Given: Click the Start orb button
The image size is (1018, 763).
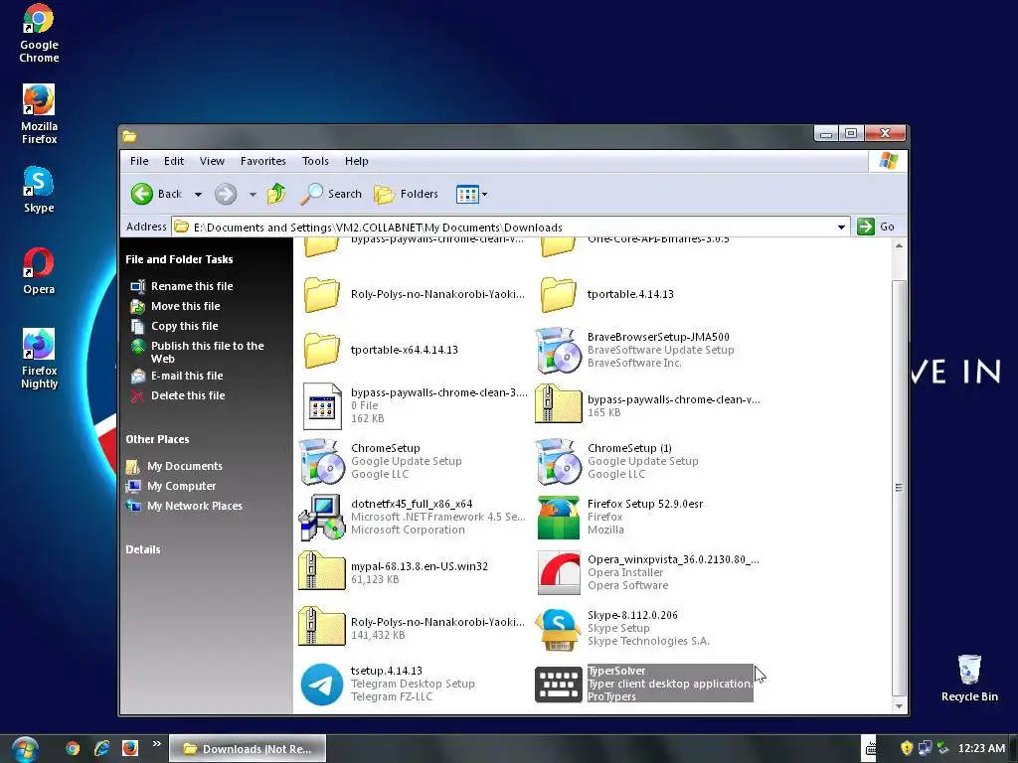Looking at the screenshot, I should click(25, 749).
